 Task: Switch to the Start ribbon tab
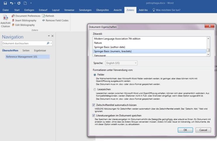[x=17, y=10]
